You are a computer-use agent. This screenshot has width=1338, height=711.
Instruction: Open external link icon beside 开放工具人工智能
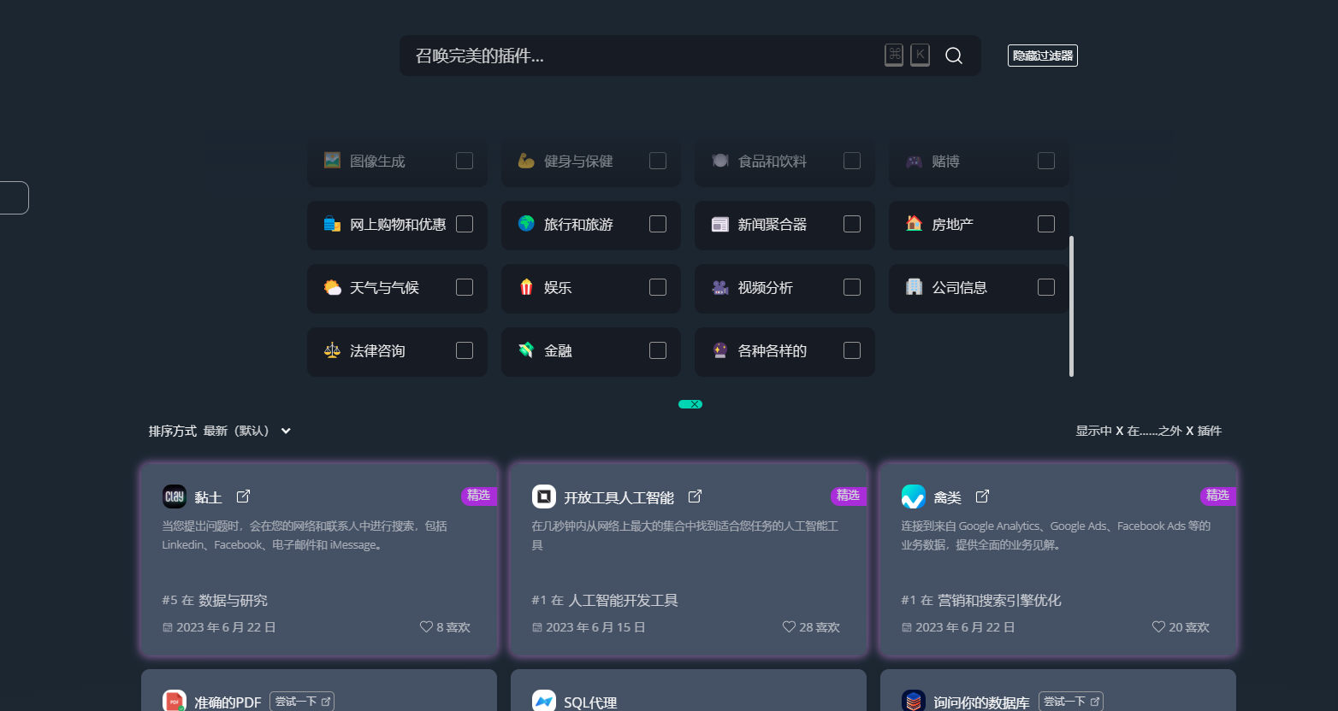pyautogui.click(x=695, y=497)
